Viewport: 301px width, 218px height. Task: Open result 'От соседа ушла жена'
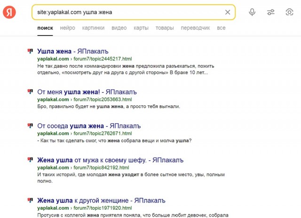89,126
